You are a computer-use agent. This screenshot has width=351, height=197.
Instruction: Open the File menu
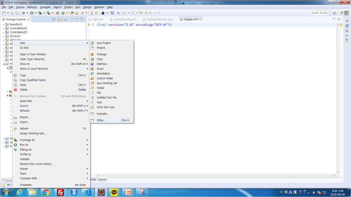pos(4,7)
